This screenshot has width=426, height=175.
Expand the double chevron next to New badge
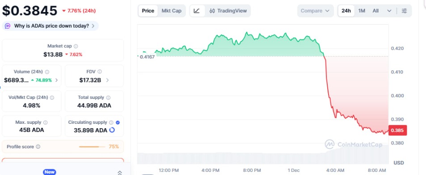[119, 173]
